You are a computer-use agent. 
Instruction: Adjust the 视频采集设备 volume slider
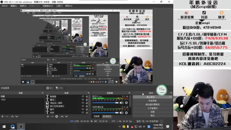105,113
